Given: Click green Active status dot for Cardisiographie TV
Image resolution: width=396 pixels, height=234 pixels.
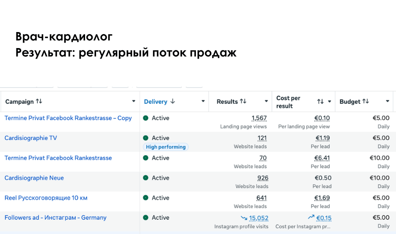Looking at the screenshot, I should 146,138.
